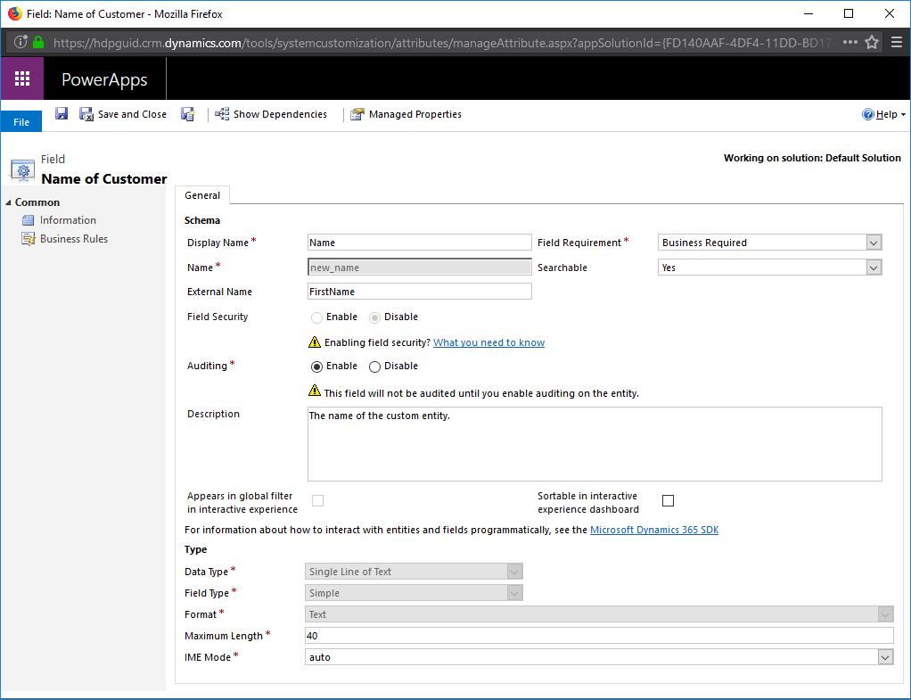911x700 pixels.
Task: Enable Field Security for this field
Action: click(316, 317)
